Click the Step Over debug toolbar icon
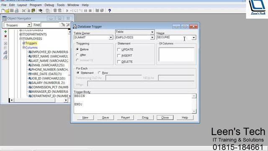Image resolution: width=268 pixels, height=151 pixels. click(76, 10)
